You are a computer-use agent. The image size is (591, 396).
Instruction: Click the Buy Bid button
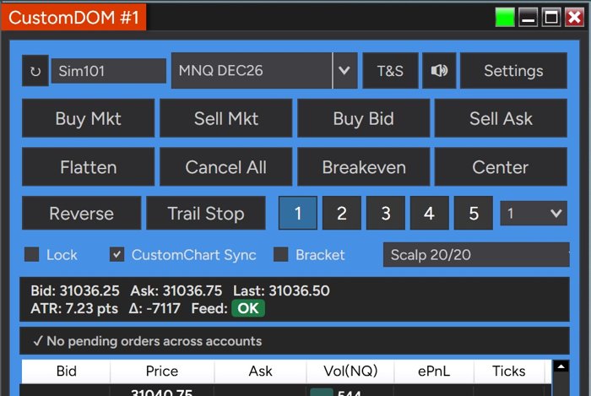[x=363, y=118]
